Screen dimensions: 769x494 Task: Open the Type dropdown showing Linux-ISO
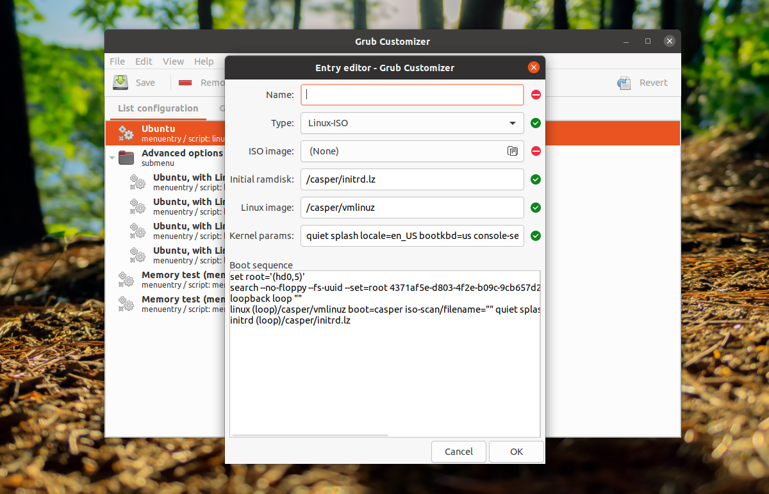pos(412,123)
